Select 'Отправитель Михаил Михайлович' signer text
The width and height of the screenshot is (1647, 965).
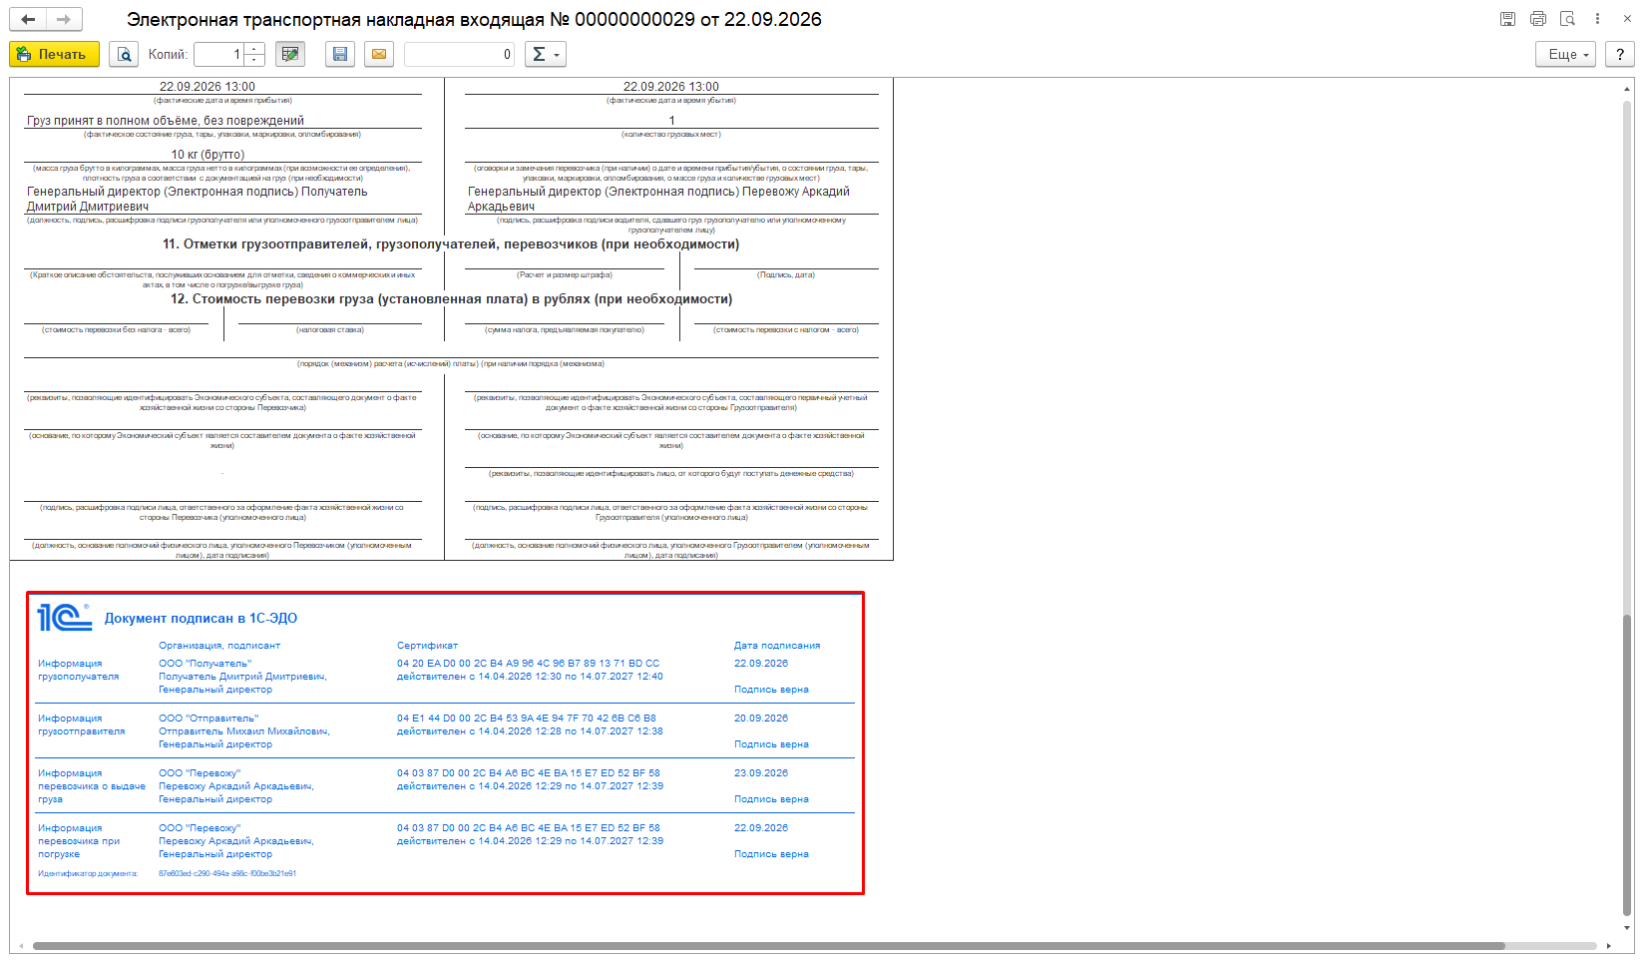[x=244, y=731]
